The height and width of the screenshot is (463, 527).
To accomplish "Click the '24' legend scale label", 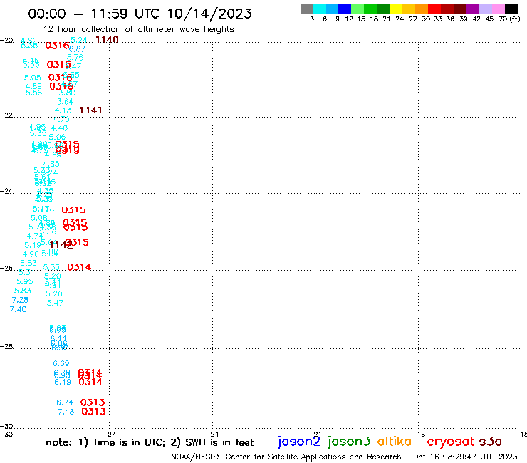I will click(400, 19).
